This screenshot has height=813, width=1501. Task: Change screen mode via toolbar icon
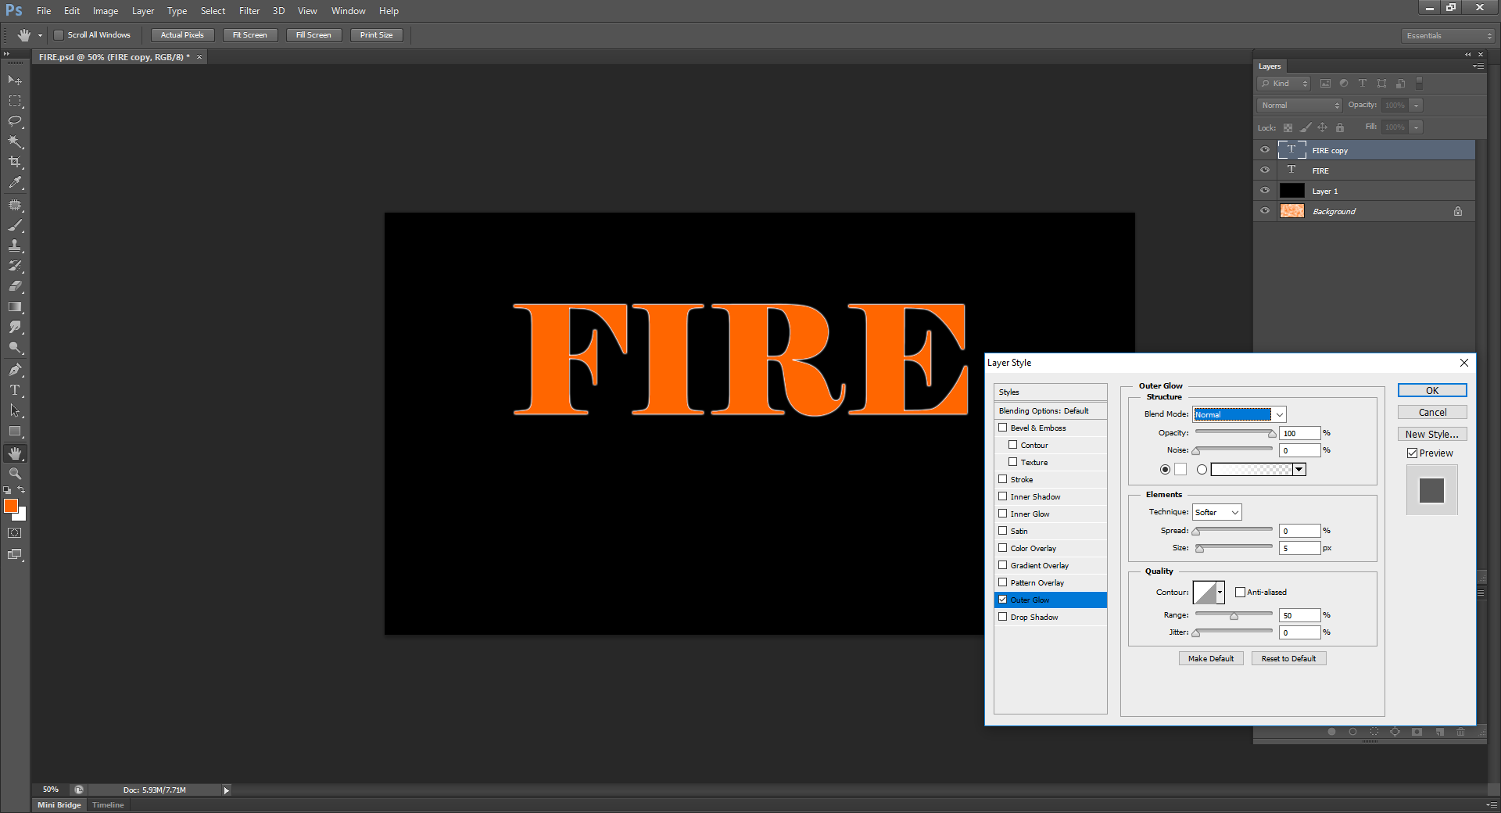(15, 554)
